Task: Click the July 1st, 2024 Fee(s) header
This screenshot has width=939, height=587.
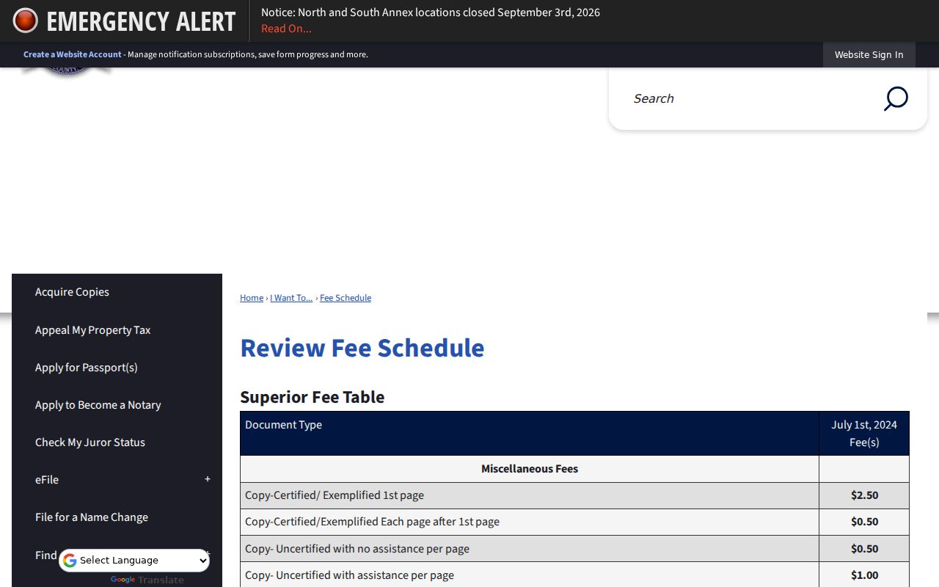Action: pyautogui.click(x=864, y=434)
